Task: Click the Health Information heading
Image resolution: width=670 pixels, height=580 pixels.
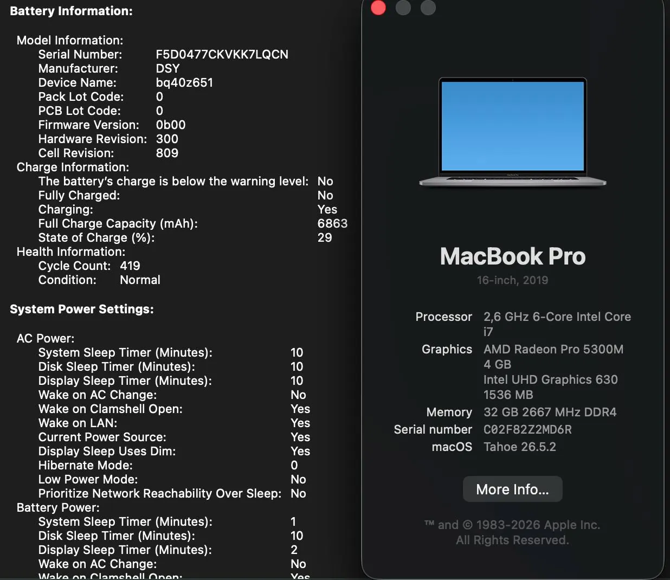Action: 70,252
